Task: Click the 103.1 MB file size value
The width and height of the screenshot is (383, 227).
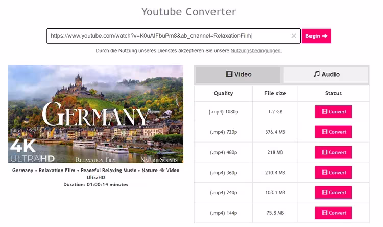Action: pos(275,193)
